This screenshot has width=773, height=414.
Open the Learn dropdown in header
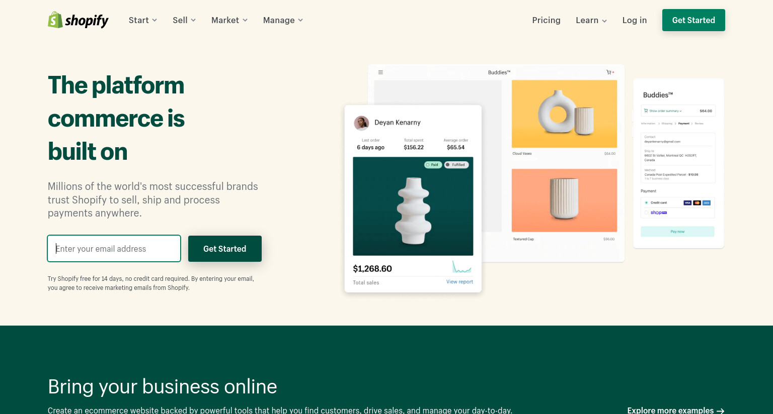[x=591, y=20]
